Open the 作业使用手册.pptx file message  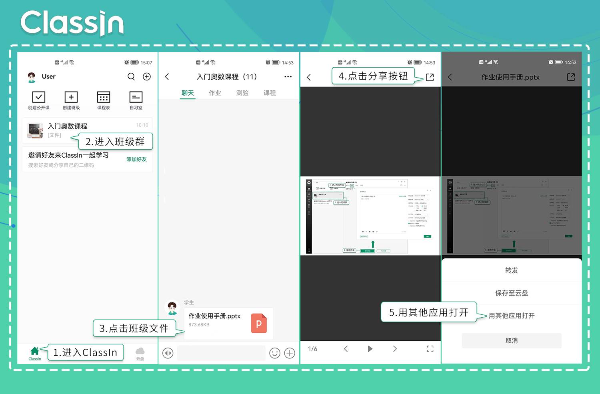[229, 324]
